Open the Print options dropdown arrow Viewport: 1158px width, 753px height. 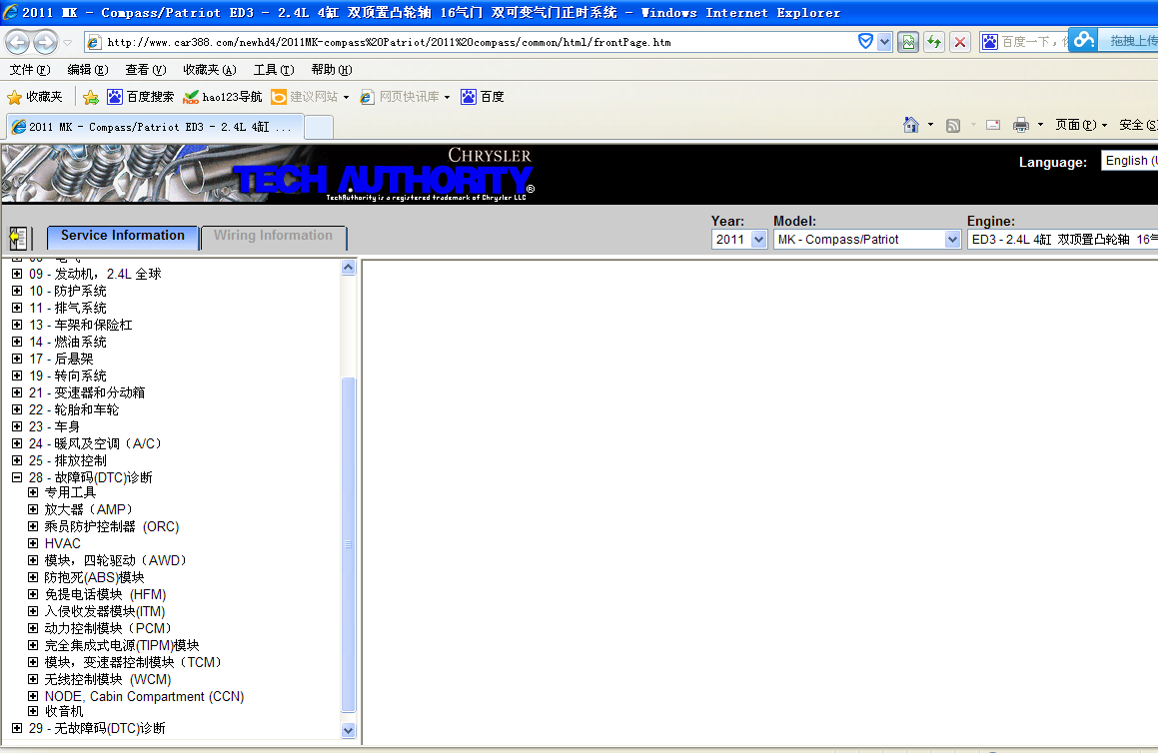(x=1040, y=125)
